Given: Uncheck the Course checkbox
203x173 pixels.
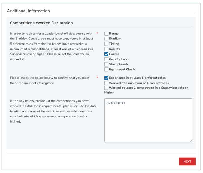Looking at the screenshot, I should click(x=106, y=54).
